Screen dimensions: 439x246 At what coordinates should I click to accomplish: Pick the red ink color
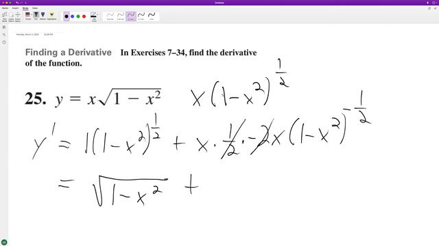84,16
